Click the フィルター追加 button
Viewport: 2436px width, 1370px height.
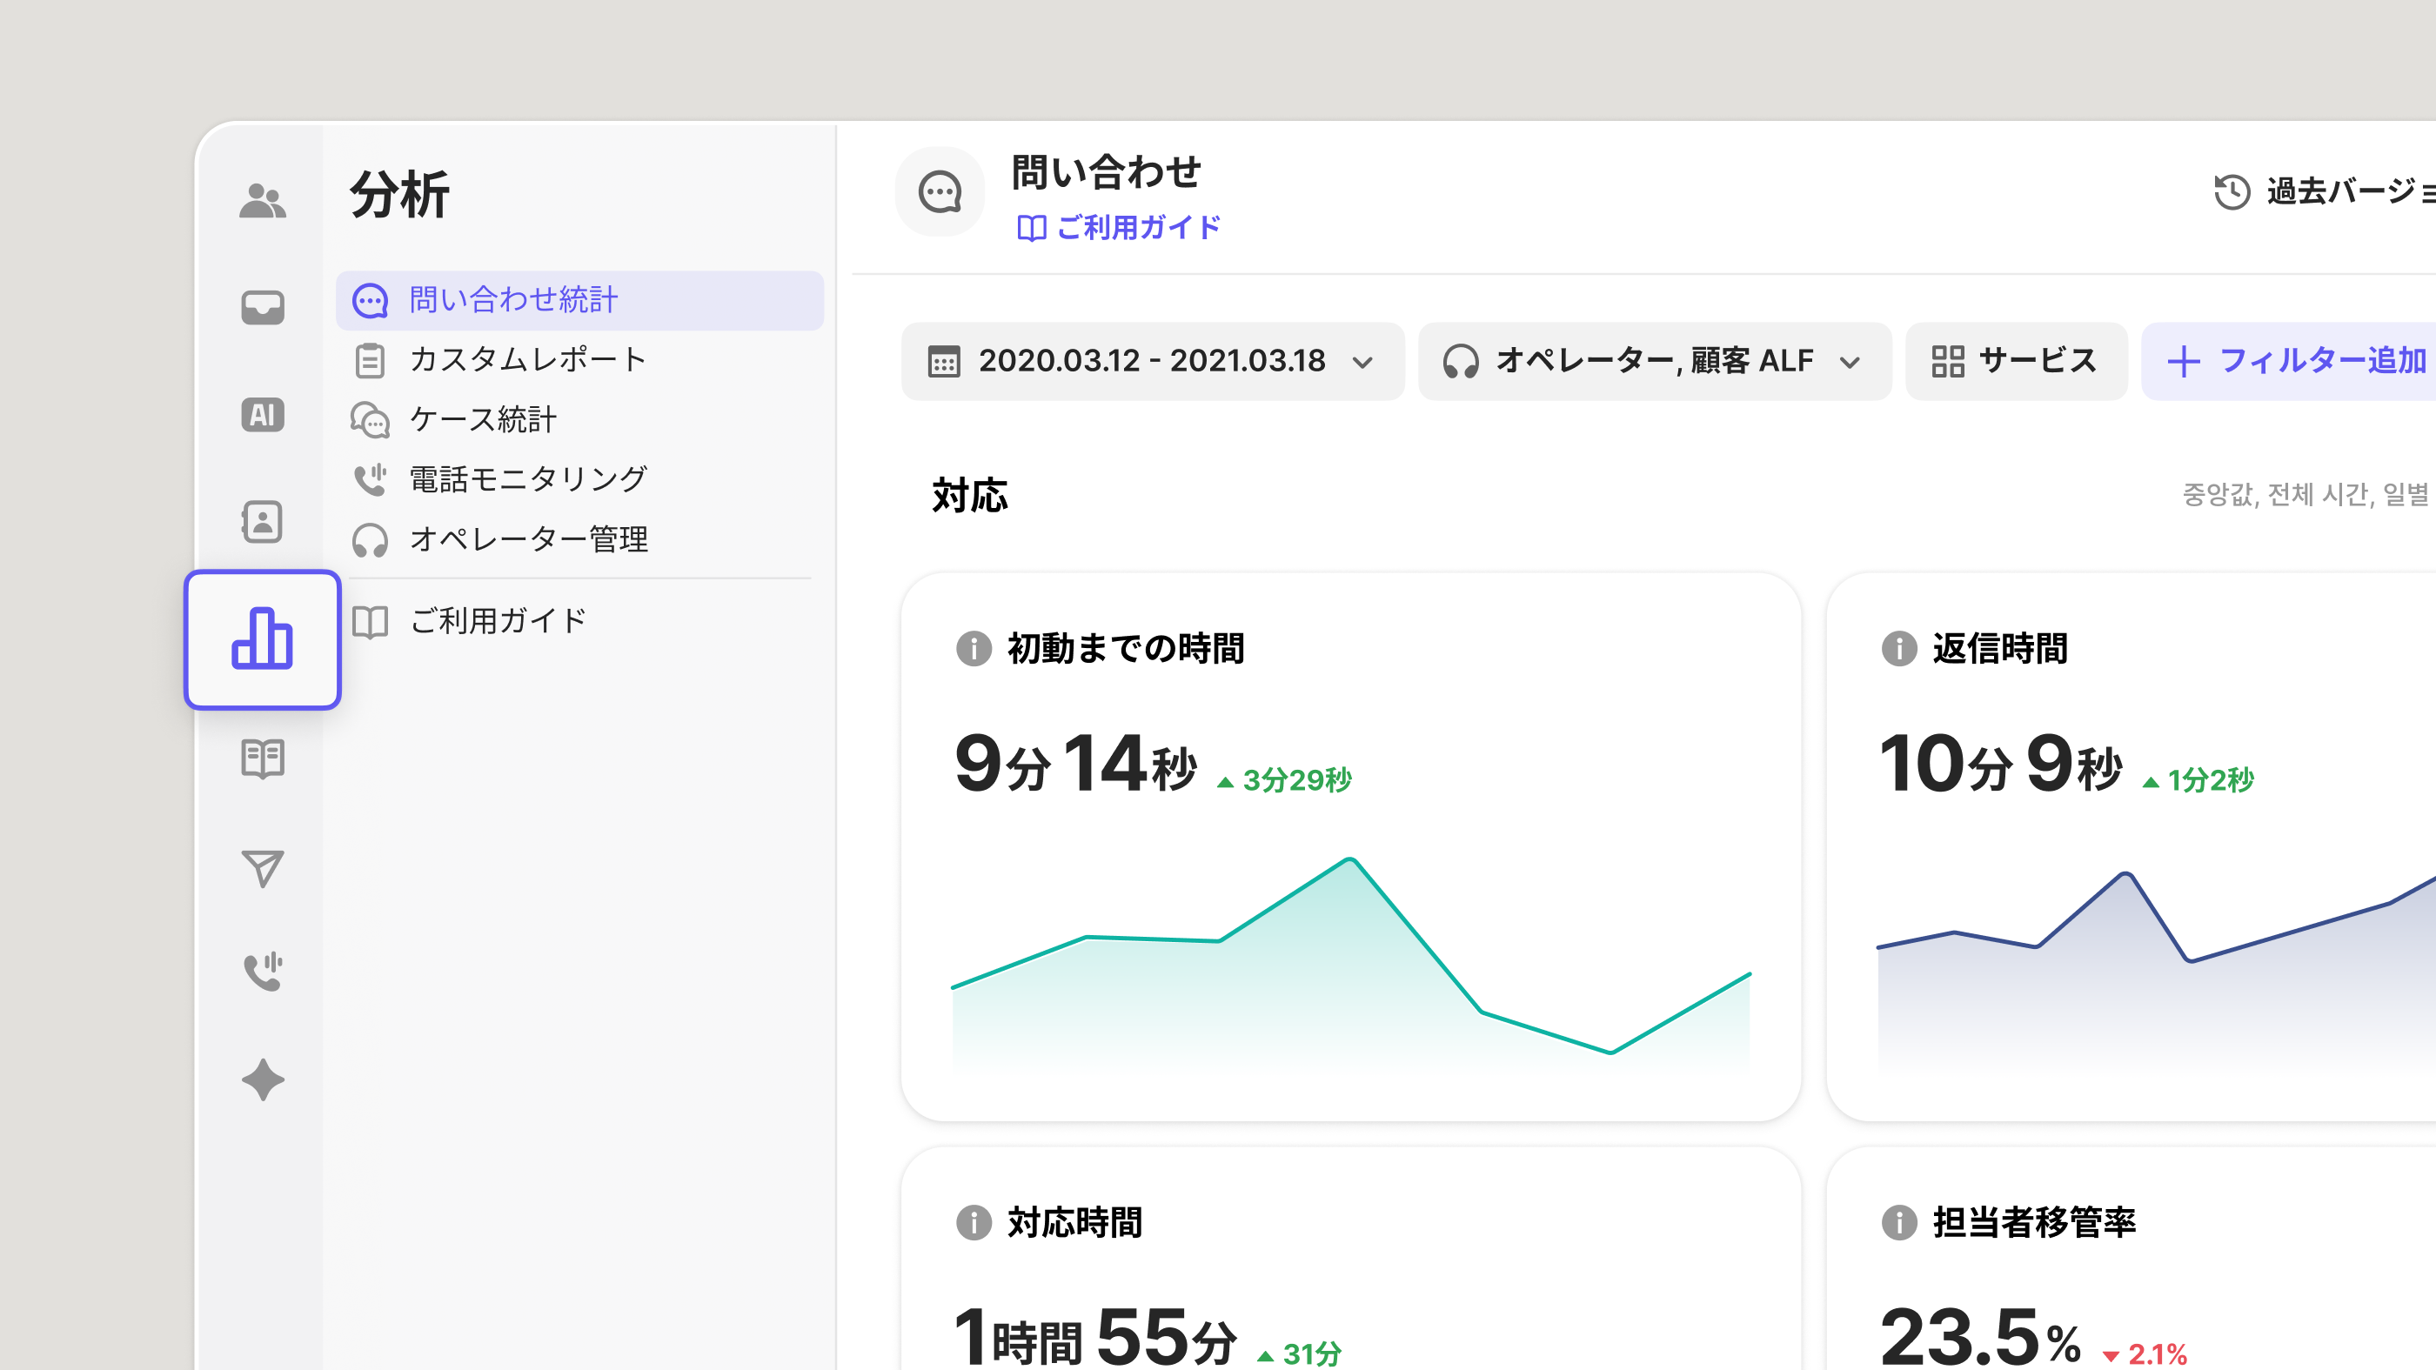[x=2288, y=361]
